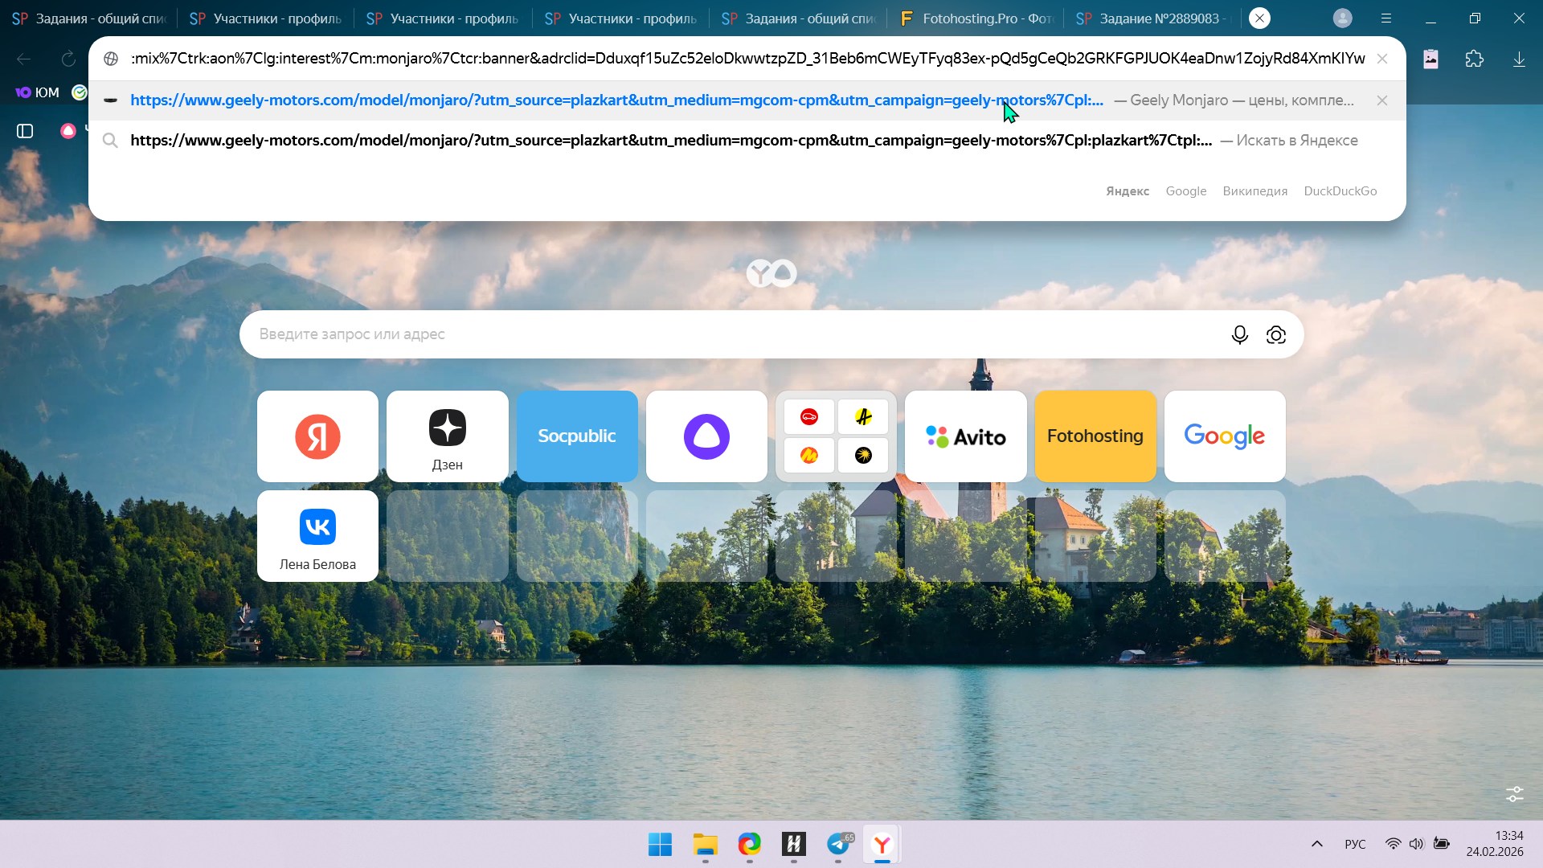The height and width of the screenshot is (868, 1543).
Task: Click the microphone voice search icon
Action: [x=1239, y=334]
